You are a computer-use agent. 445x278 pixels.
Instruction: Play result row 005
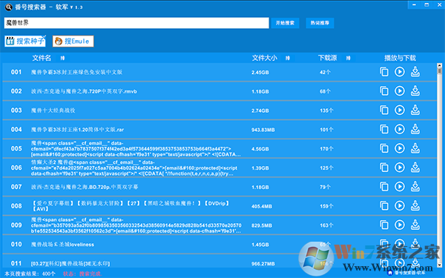tap(400, 148)
